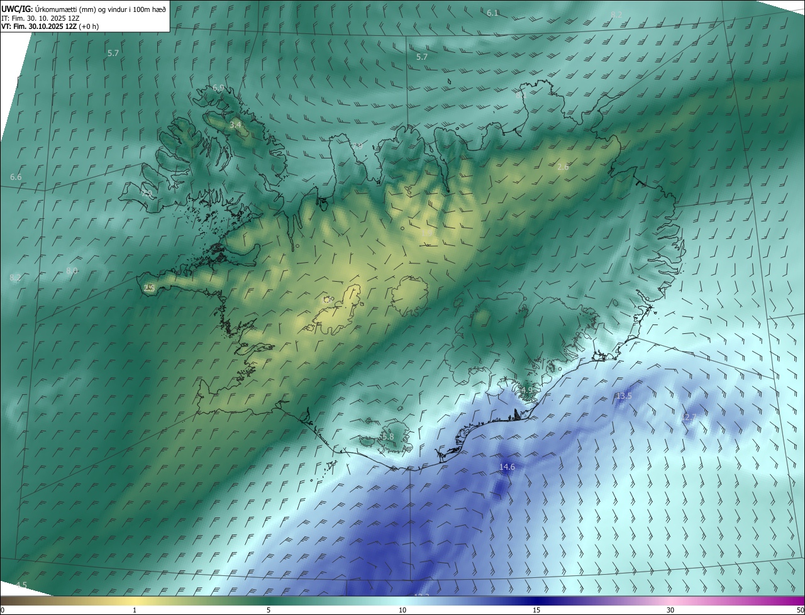Click the 6.9 value label over the Westfjords
Image resolution: width=805 pixels, height=615 pixels.
218,87
